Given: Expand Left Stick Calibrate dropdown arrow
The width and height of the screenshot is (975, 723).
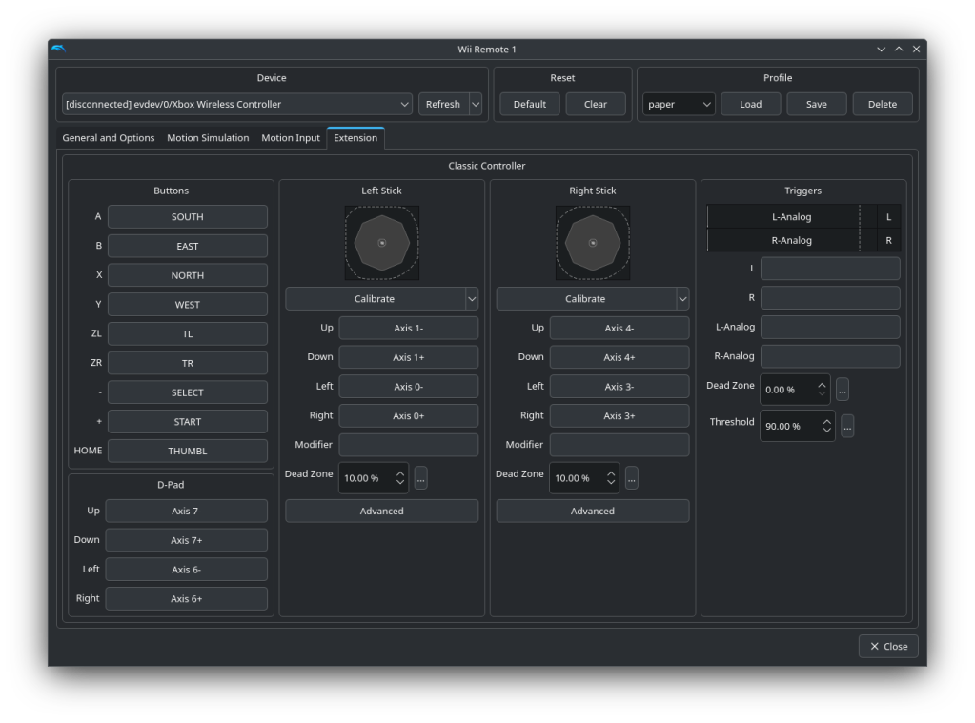Looking at the screenshot, I should point(471,299).
